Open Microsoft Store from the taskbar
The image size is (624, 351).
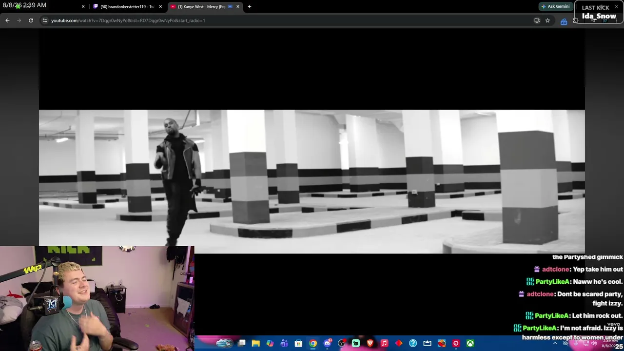tap(298, 343)
